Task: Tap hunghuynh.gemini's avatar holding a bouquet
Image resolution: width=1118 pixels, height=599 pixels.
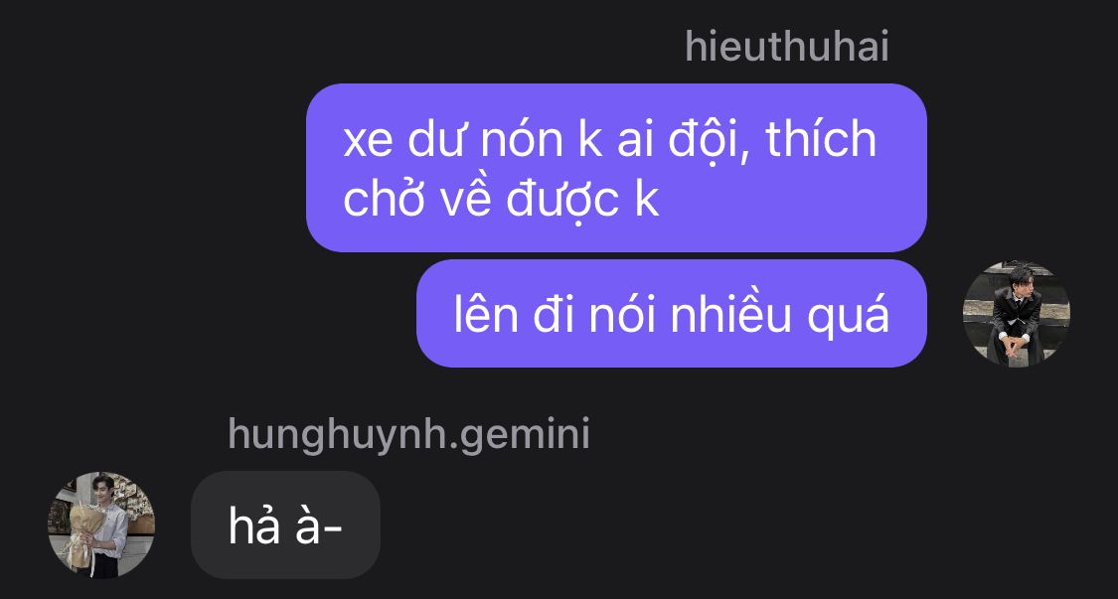Action: point(101,524)
